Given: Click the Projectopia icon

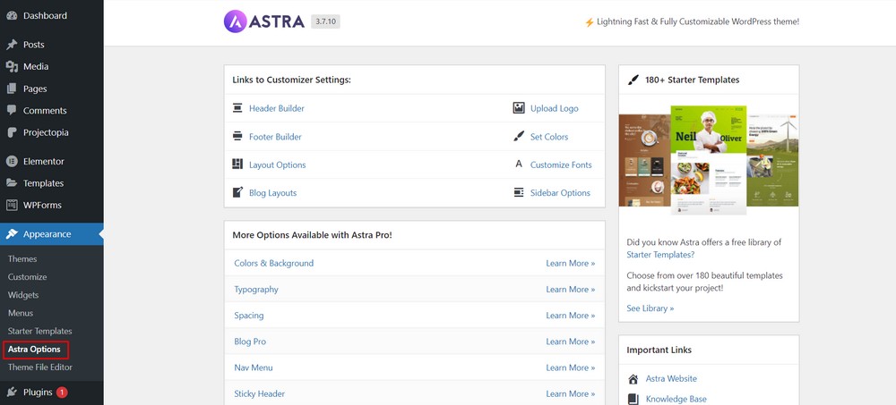Looking at the screenshot, I should point(12,132).
